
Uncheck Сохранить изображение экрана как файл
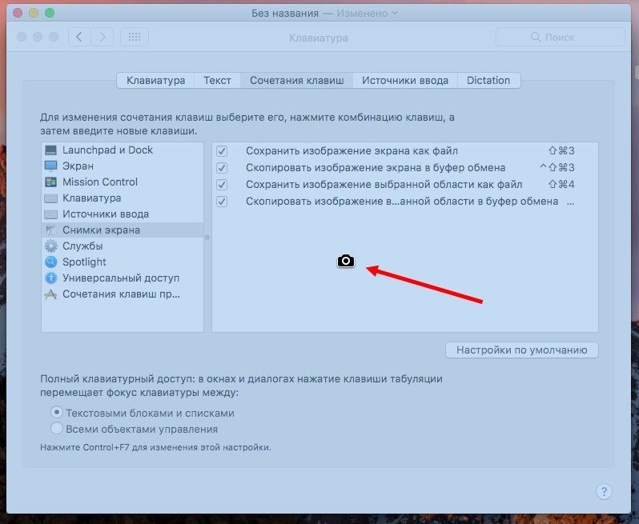[x=222, y=151]
